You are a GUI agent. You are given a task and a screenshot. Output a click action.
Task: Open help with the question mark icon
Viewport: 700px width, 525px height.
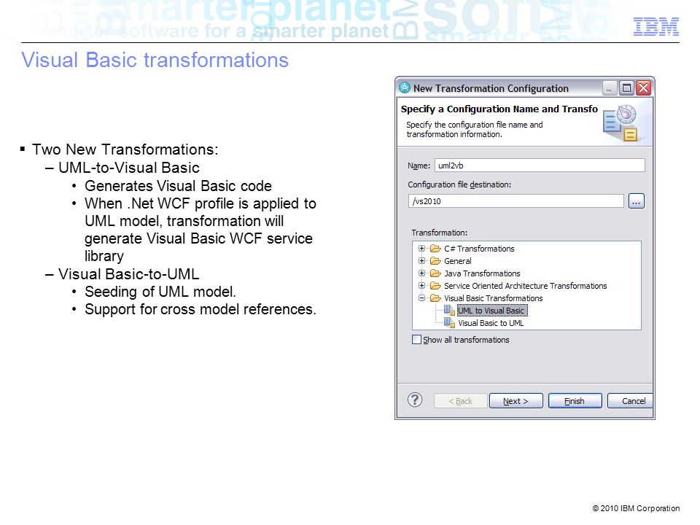[x=415, y=400]
